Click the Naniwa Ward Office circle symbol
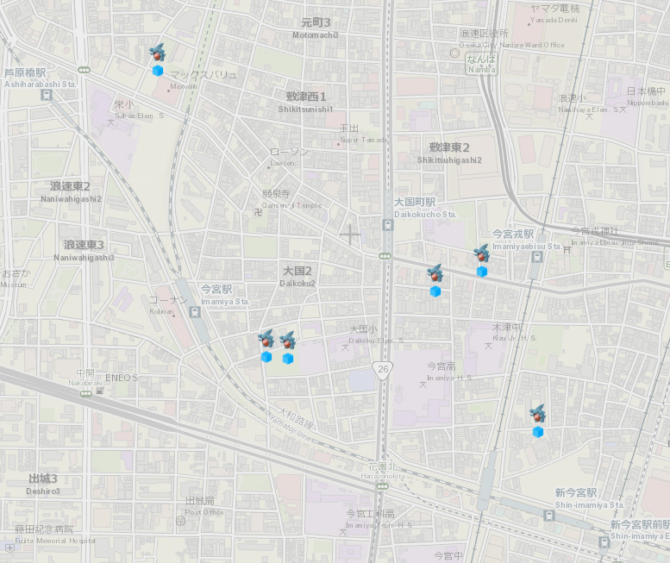Screen dimensions: 670x563 coord(454,53)
